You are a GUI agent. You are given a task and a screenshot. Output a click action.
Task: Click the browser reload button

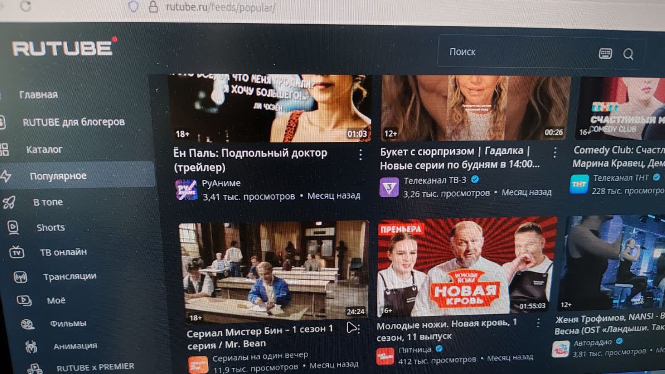[25, 6]
